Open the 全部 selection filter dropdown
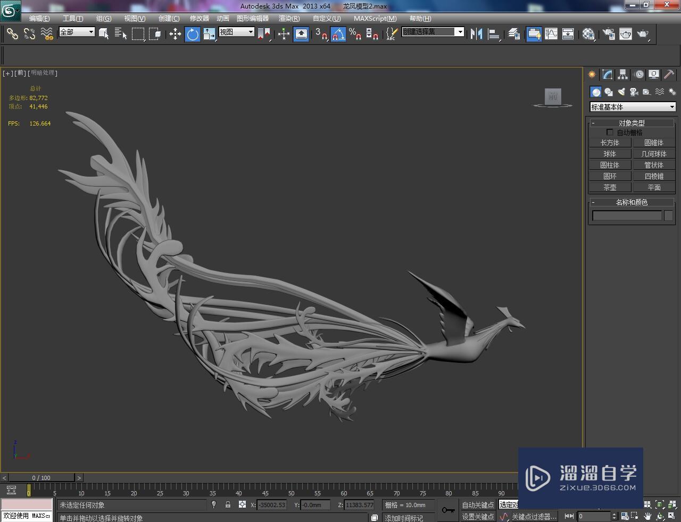 coord(77,32)
